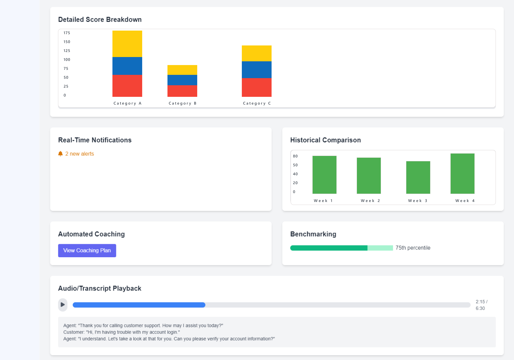Viewport: 514px width, 360px height.
Task: Select the Week 4 green bar
Action: coord(462,173)
